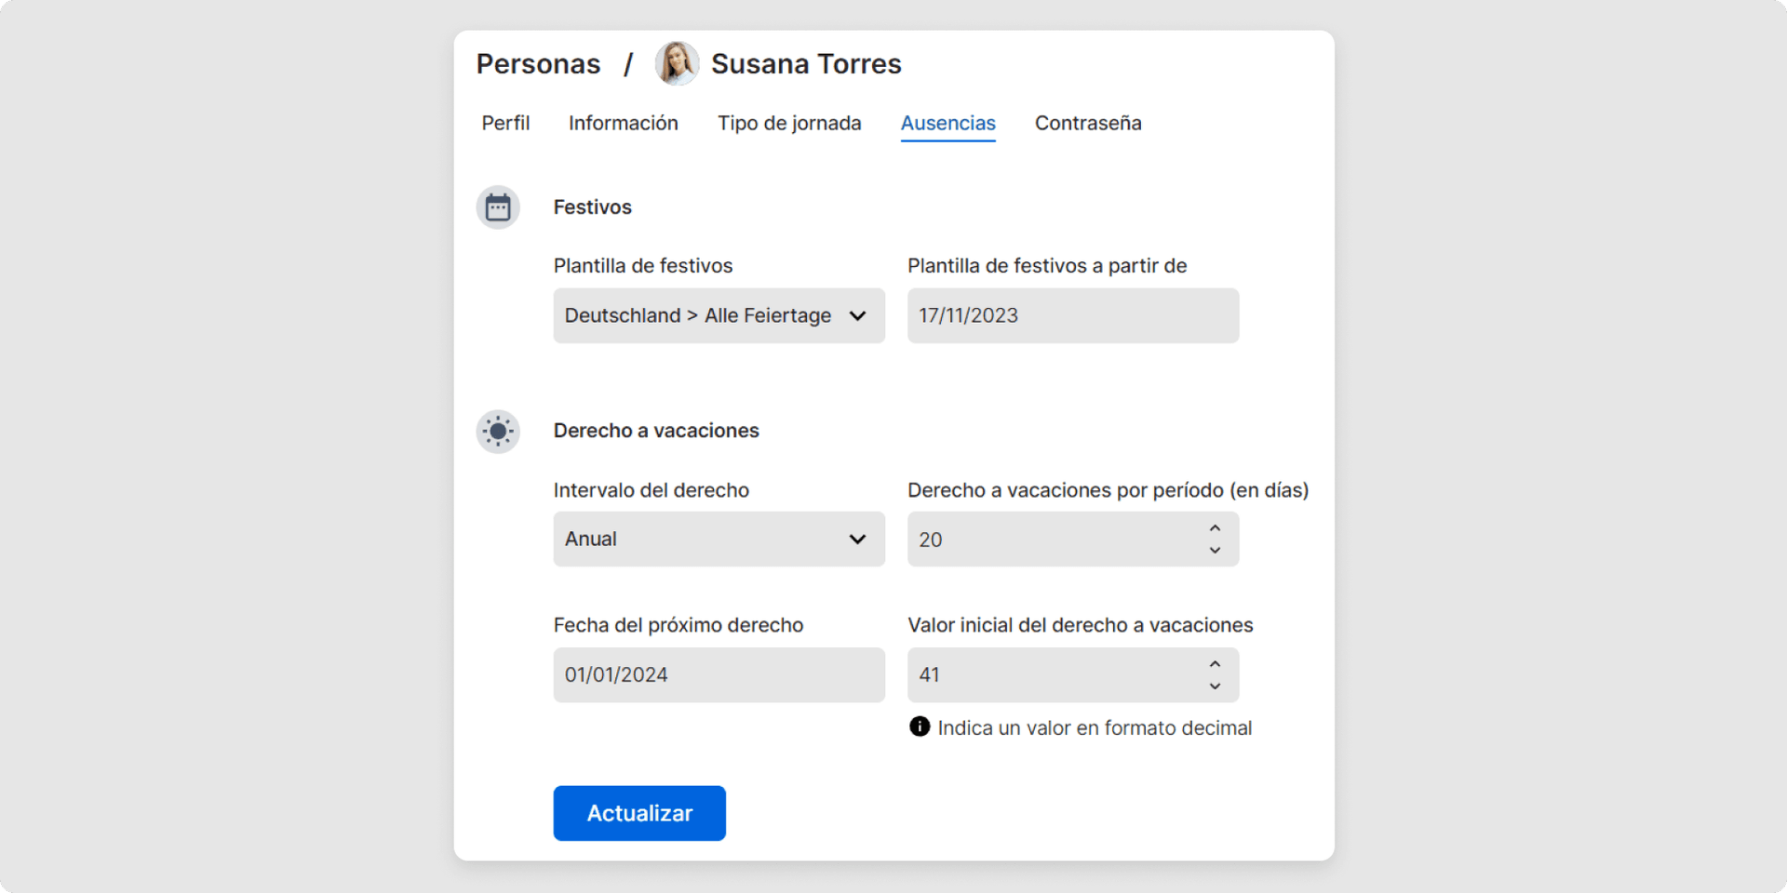Open the Contraseña tab
1787x893 pixels.
(x=1087, y=123)
